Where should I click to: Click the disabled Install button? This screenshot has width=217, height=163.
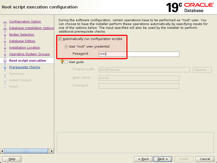[184, 159]
